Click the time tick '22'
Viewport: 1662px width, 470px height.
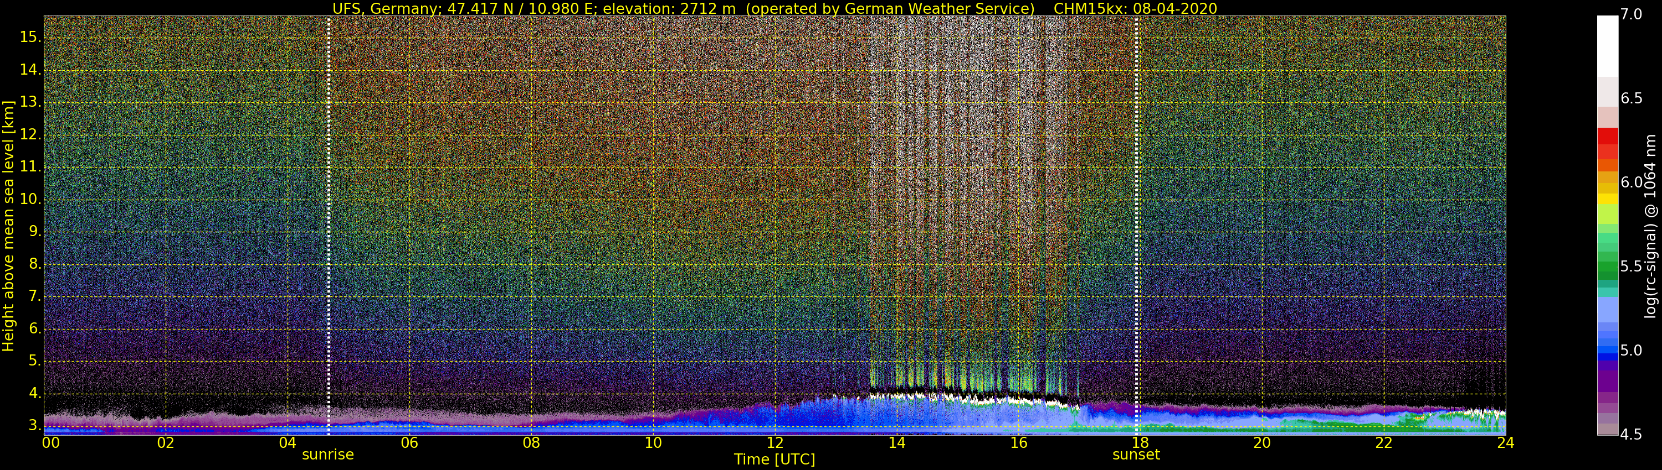(x=1384, y=443)
